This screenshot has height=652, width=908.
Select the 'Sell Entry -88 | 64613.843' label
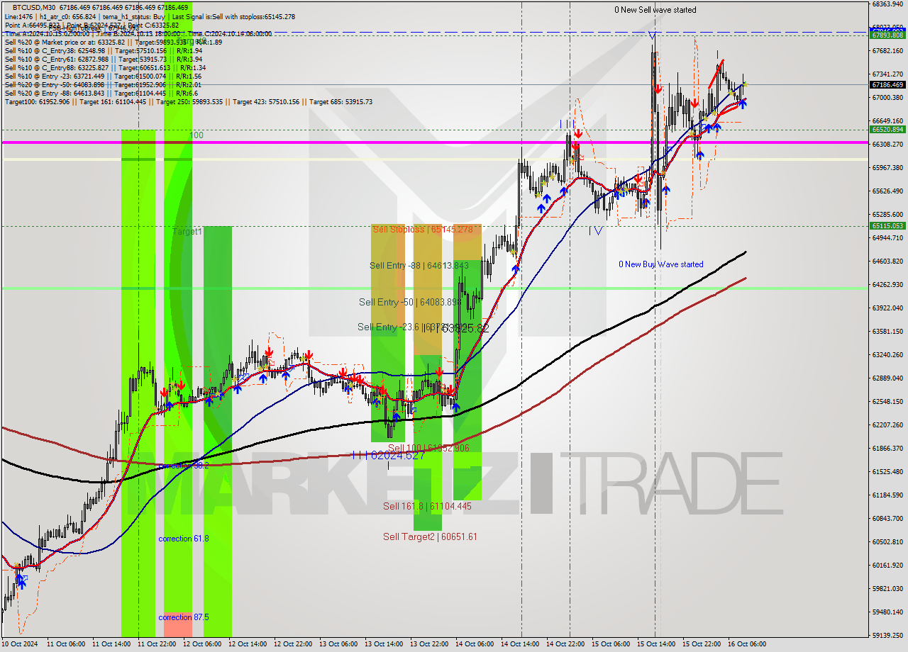(x=419, y=266)
